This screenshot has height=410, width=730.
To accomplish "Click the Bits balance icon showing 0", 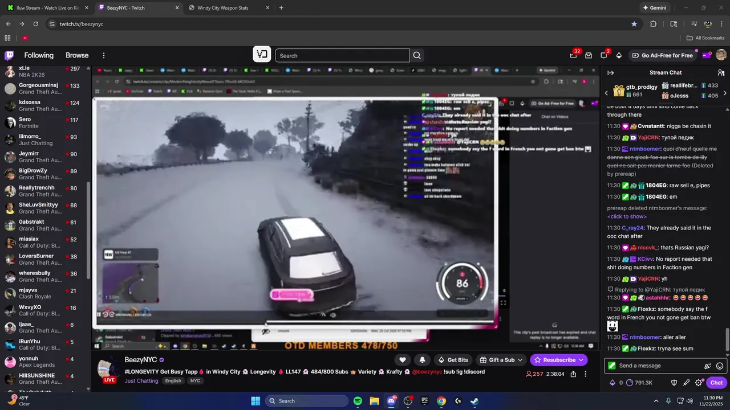I will point(613,383).
